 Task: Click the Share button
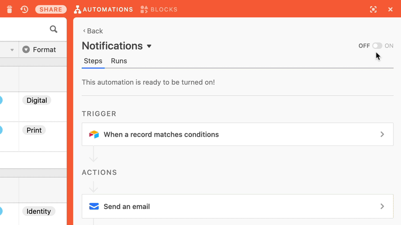click(x=51, y=10)
